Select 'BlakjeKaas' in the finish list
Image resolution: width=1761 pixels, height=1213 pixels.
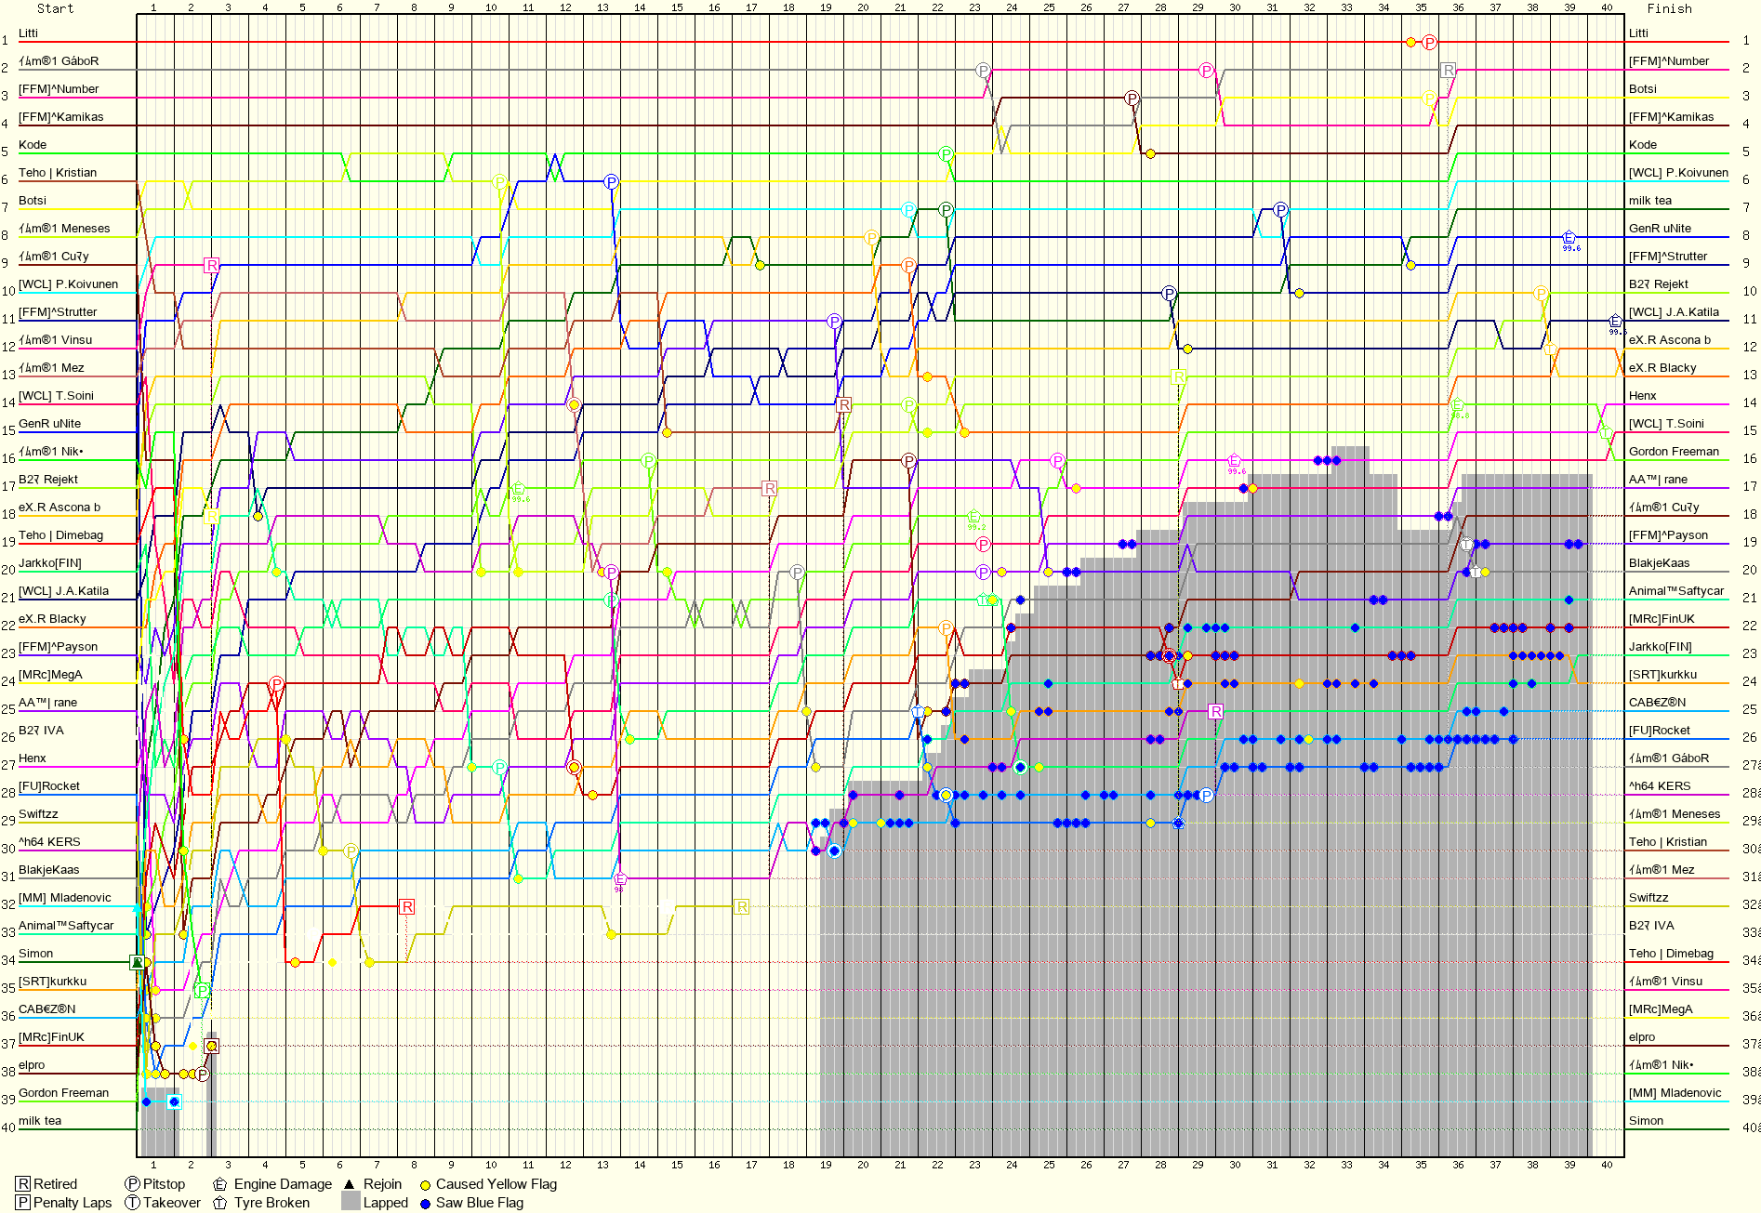pyautogui.click(x=1660, y=563)
